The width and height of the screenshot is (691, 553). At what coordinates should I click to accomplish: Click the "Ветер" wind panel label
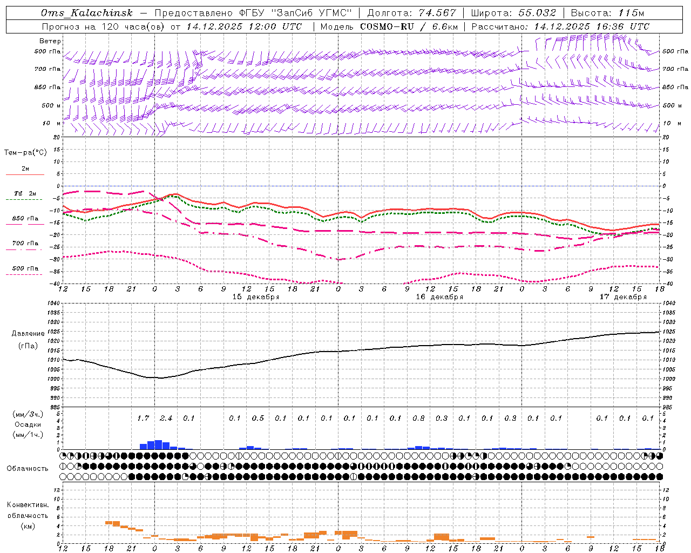pyautogui.click(x=50, y=41)
